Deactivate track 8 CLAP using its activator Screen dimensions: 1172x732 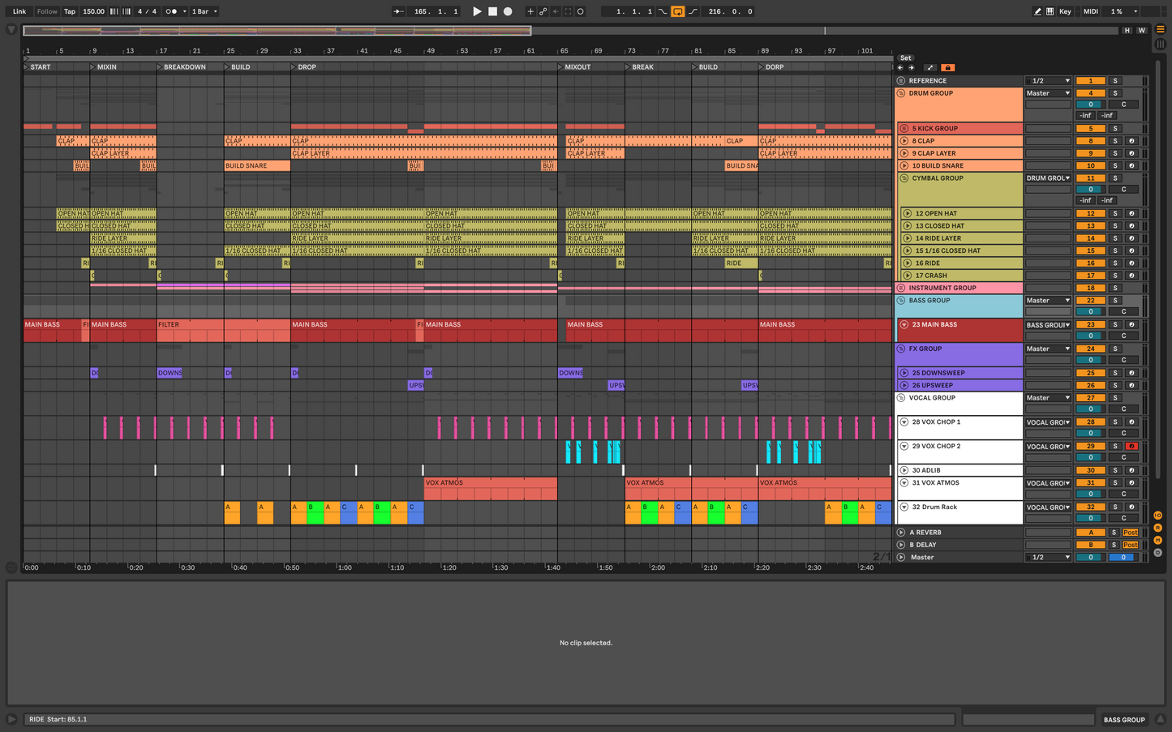tap(1091, 141)
